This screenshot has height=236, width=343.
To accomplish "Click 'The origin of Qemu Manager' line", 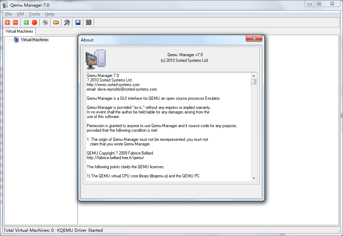I will (x=147, y=139).
